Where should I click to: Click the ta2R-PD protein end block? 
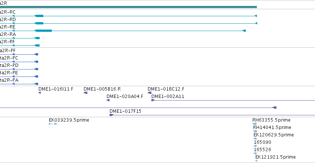point(36,69)
